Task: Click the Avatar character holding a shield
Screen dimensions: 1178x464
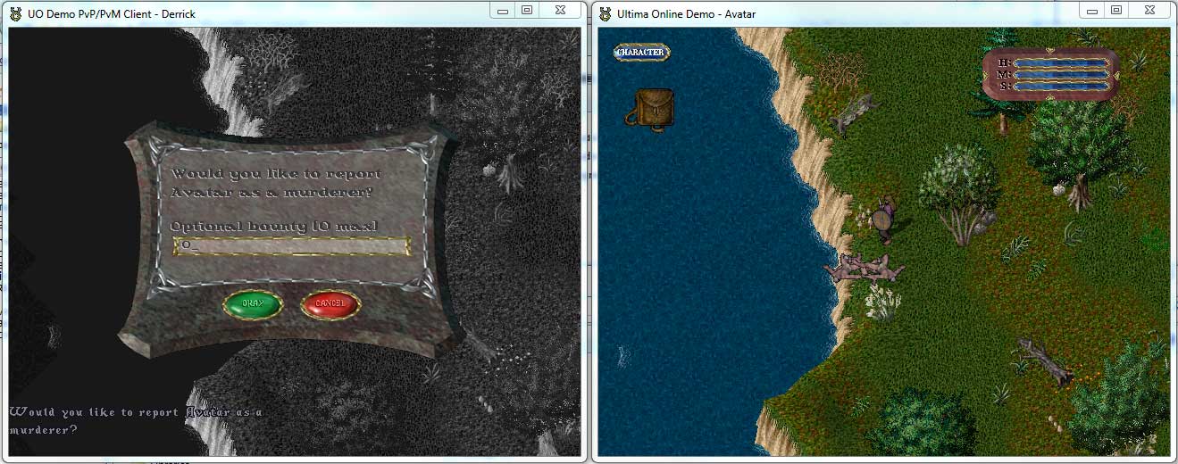Action: click(x=884, y=219)
